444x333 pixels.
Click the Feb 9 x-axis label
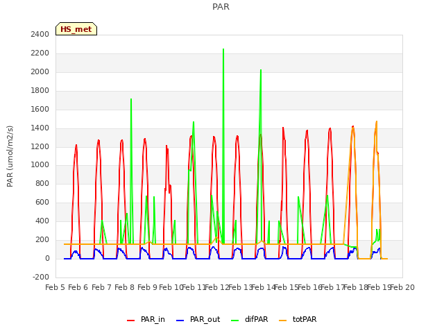point(148,287)
